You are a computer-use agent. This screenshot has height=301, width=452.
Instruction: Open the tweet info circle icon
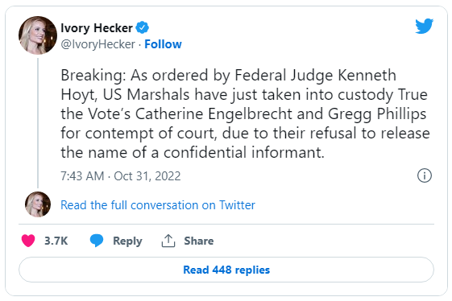pyautogui.click(x=425, y=175)
